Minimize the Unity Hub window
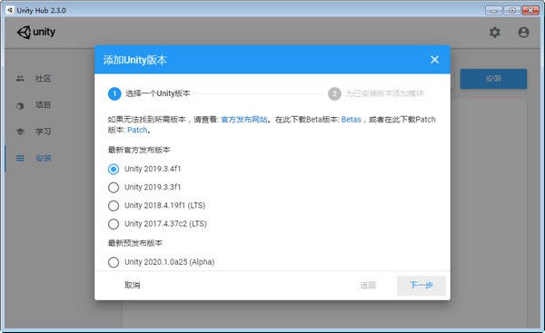The width and height of the screenshot is (545, 333). tap(493, 10)
